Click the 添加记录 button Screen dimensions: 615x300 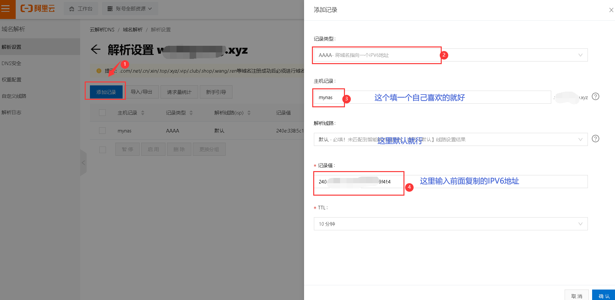pyautogui.click(x=105, y=92)
